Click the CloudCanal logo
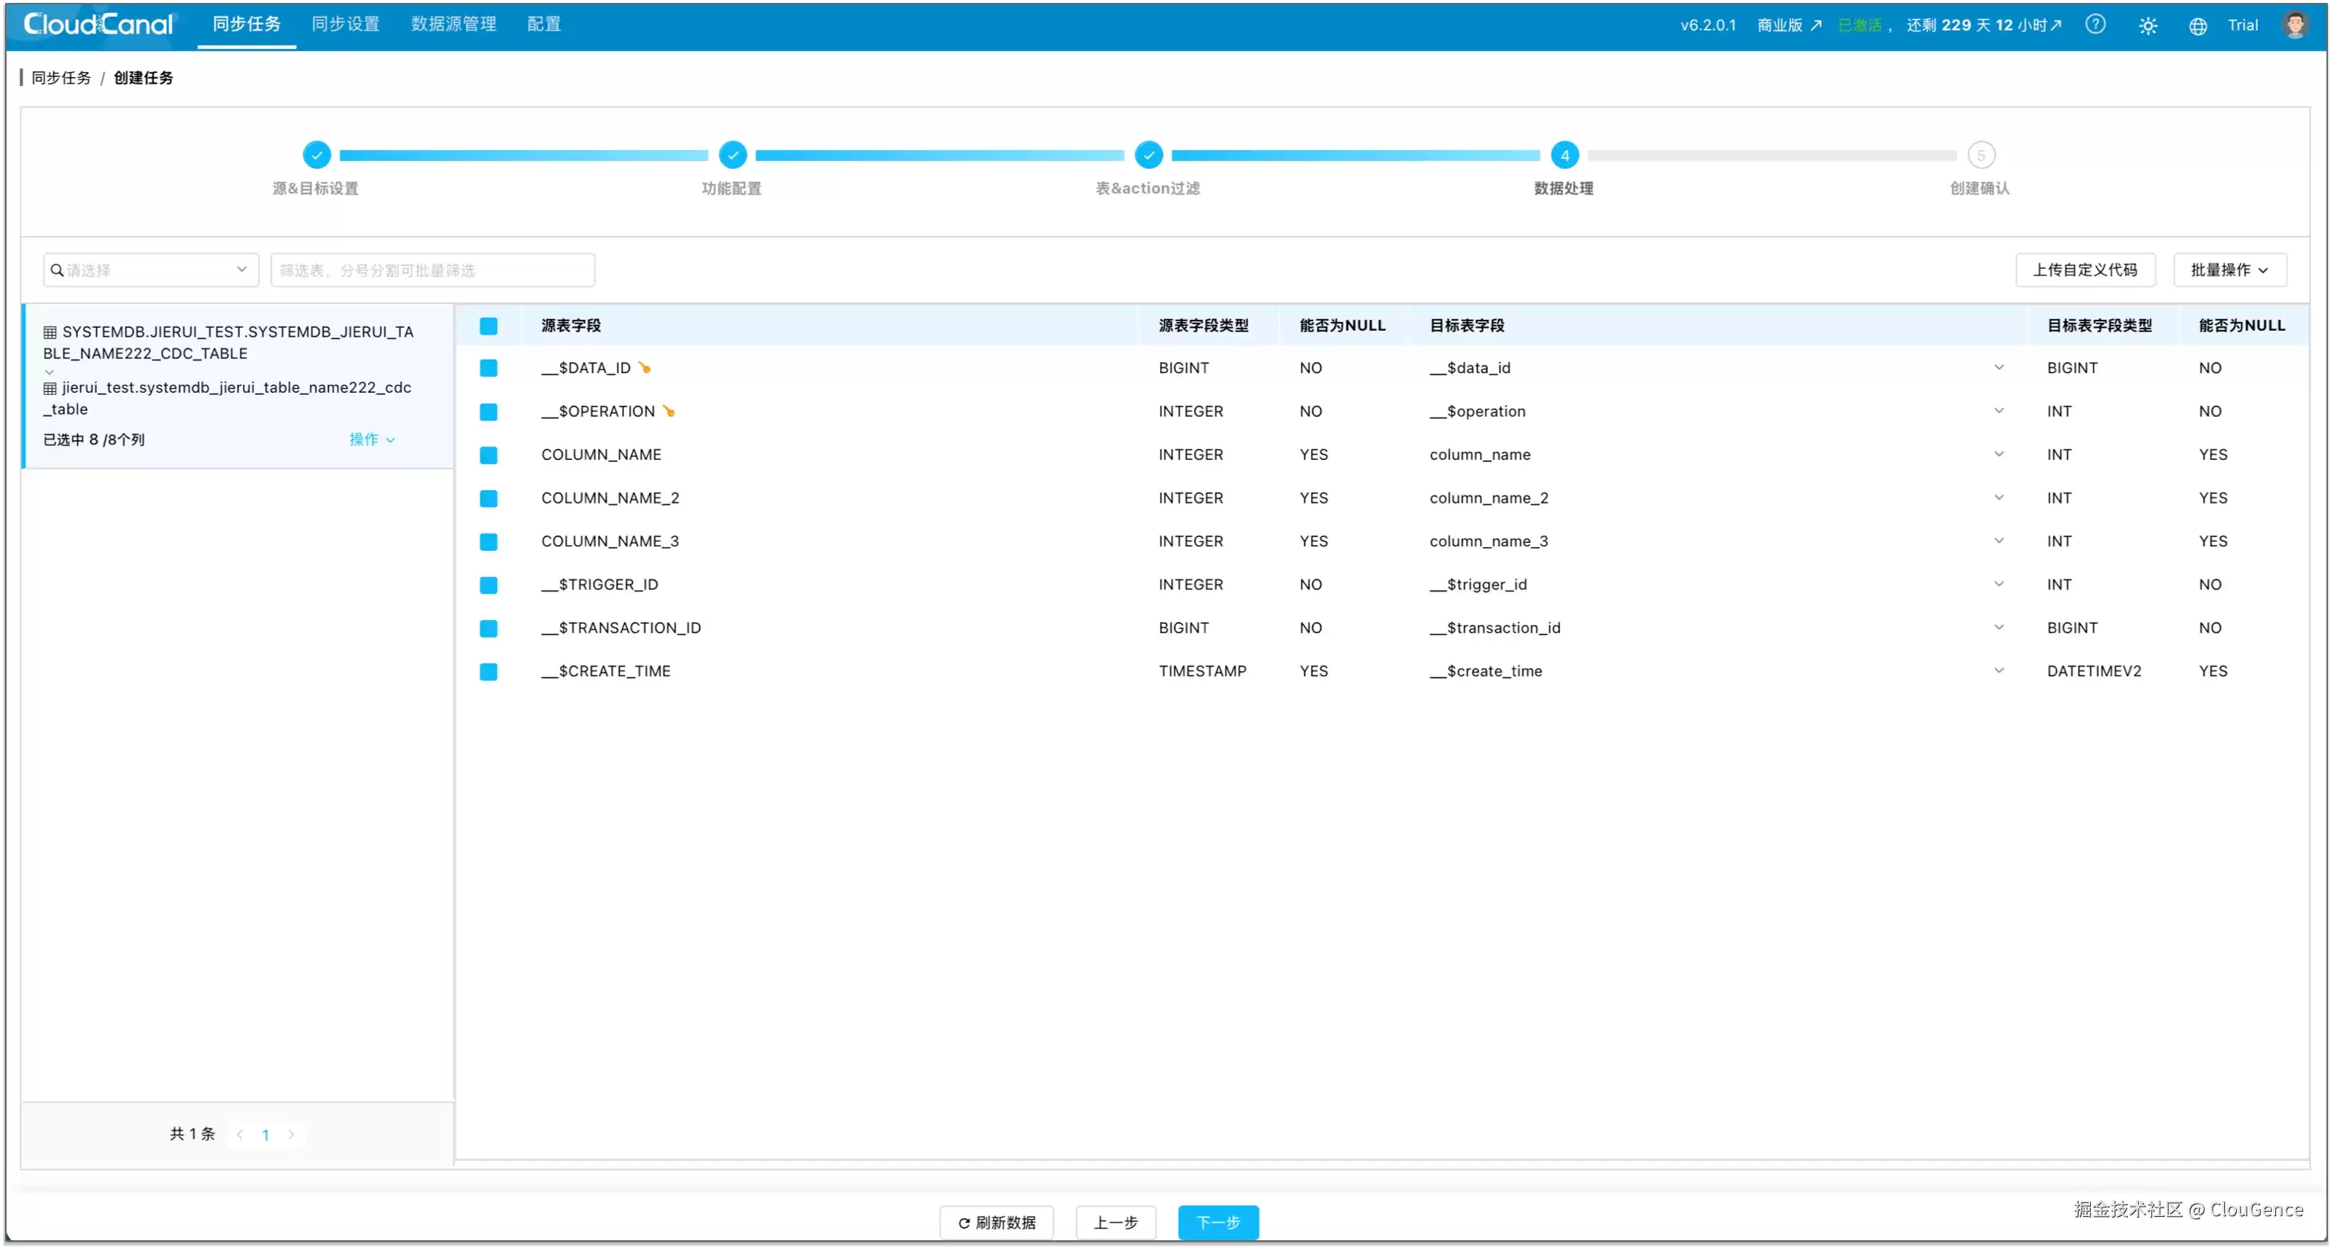2333x1249 pixels. [x=98, y=25]
